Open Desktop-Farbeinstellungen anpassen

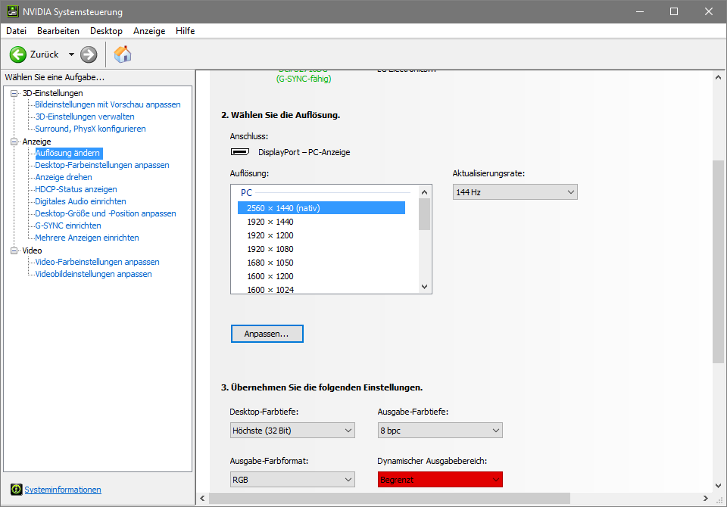102,165
